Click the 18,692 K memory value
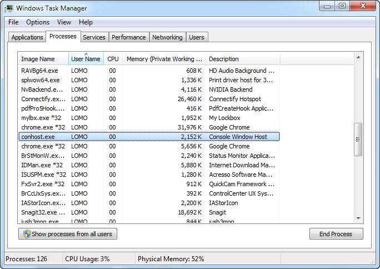 (190, 212)
